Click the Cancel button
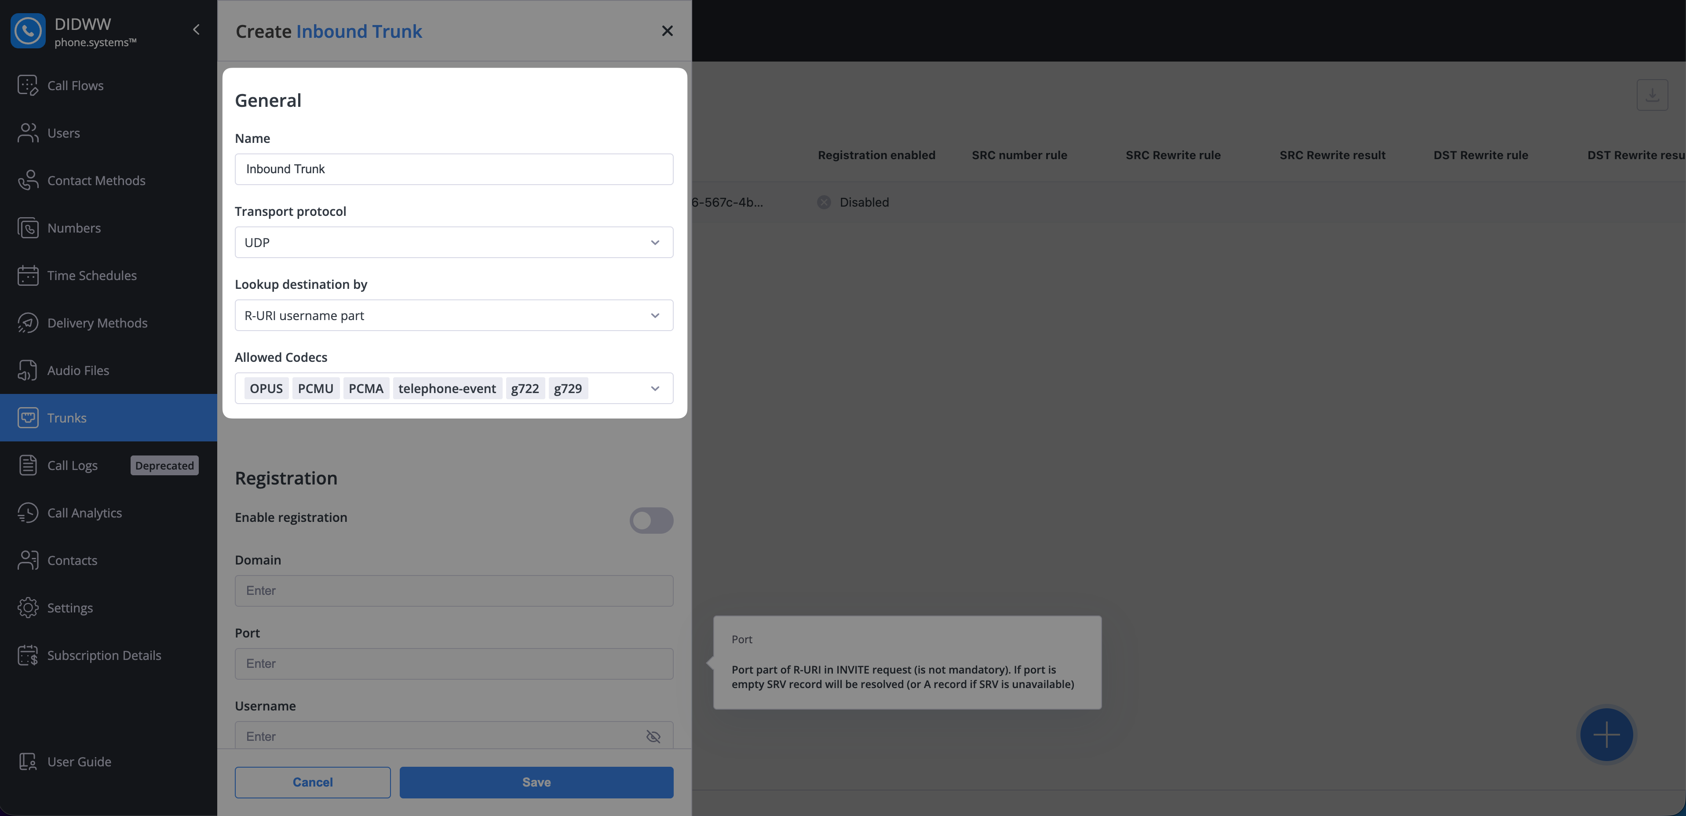Viewport: 1686px width, 816px height. point(312,783)
